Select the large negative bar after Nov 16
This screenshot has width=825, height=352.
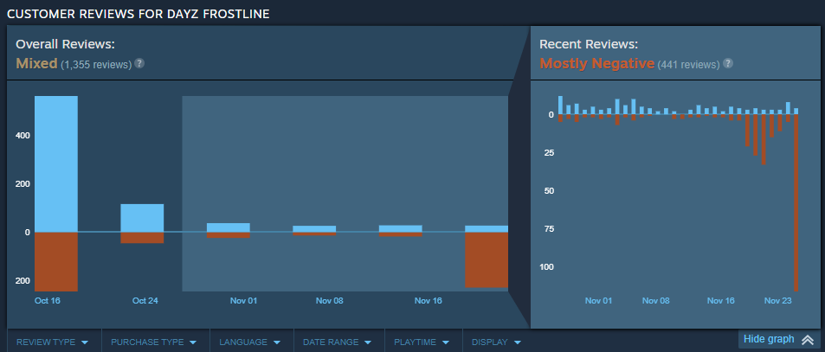[487, 260]
